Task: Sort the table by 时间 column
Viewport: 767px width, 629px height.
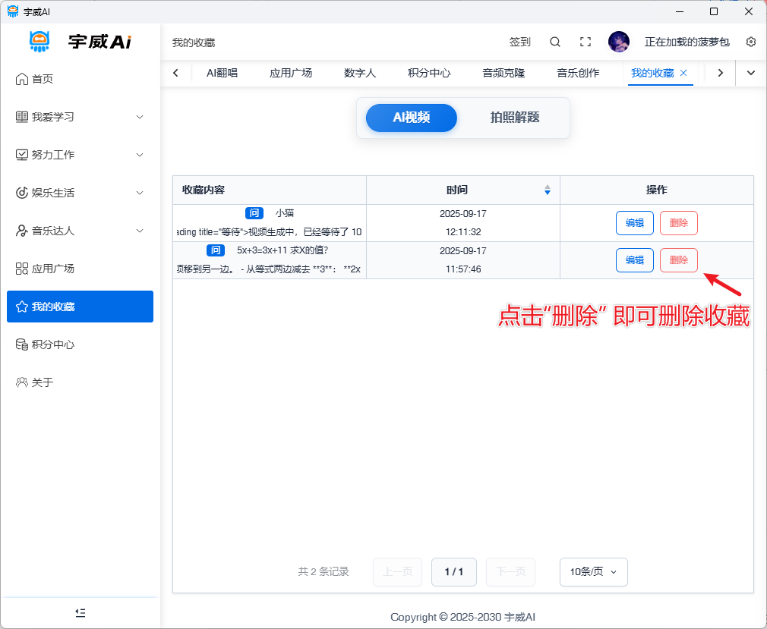Action: (548, 190)
